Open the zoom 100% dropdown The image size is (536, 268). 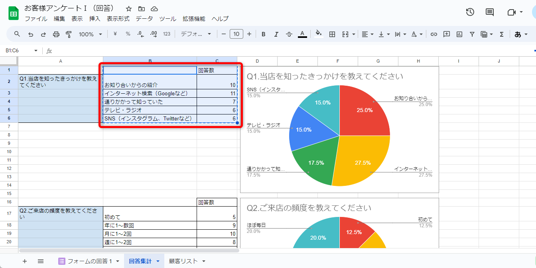pos(90,34)
